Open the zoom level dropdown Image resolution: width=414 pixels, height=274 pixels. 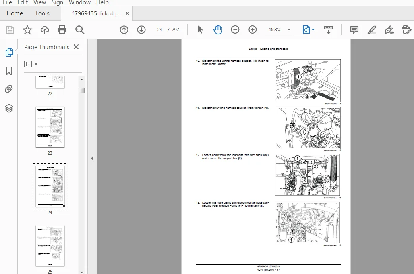pyautogui.click(x=289, y=30)
